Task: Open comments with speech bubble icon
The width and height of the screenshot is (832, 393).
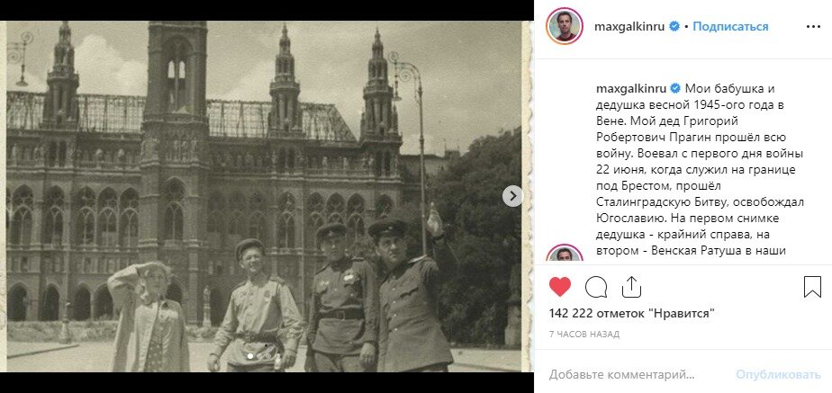Action: 596,287
